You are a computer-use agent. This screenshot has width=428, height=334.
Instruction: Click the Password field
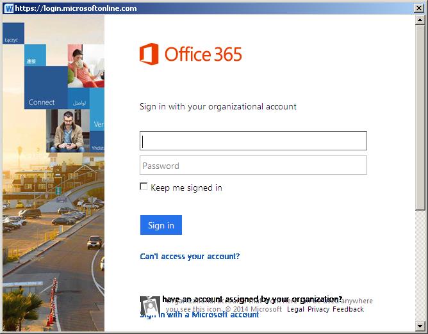pos(253,165)
